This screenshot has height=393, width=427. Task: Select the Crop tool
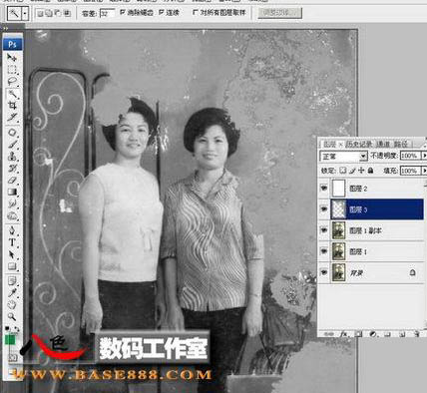(x=12, y=106)
